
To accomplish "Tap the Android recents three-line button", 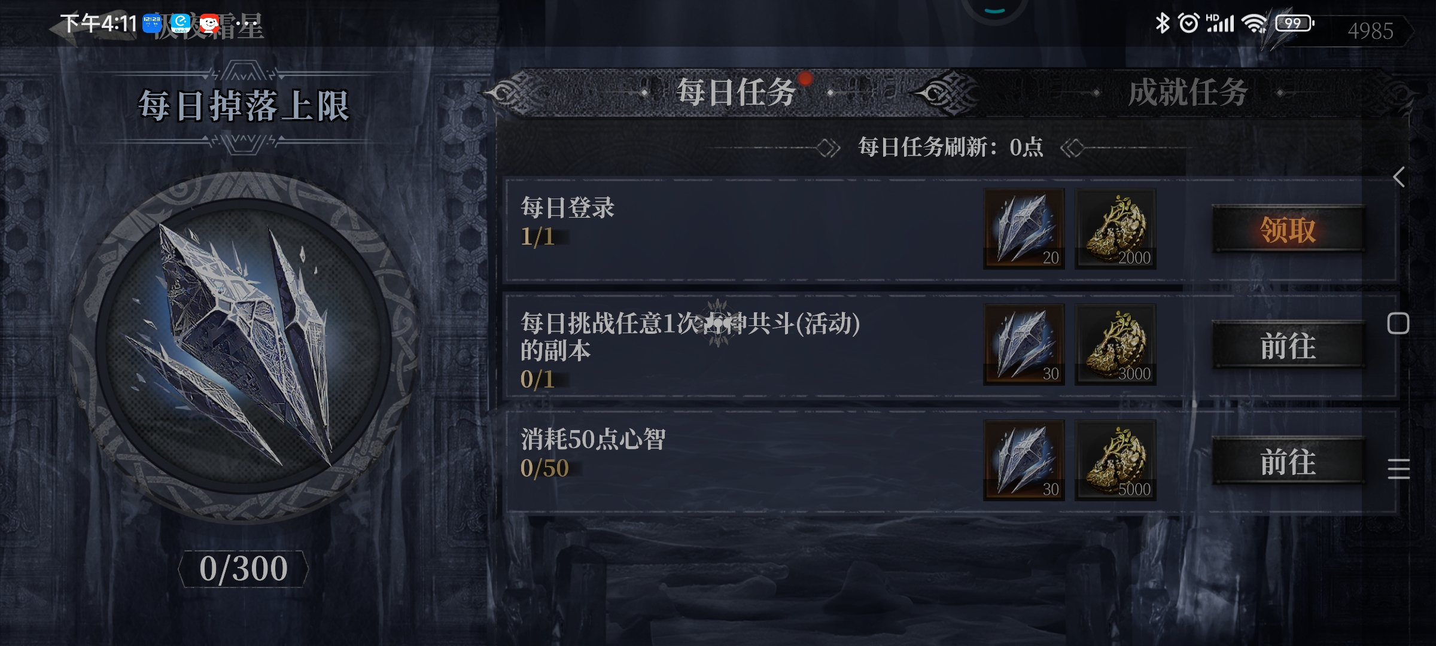I will 1398,469.
